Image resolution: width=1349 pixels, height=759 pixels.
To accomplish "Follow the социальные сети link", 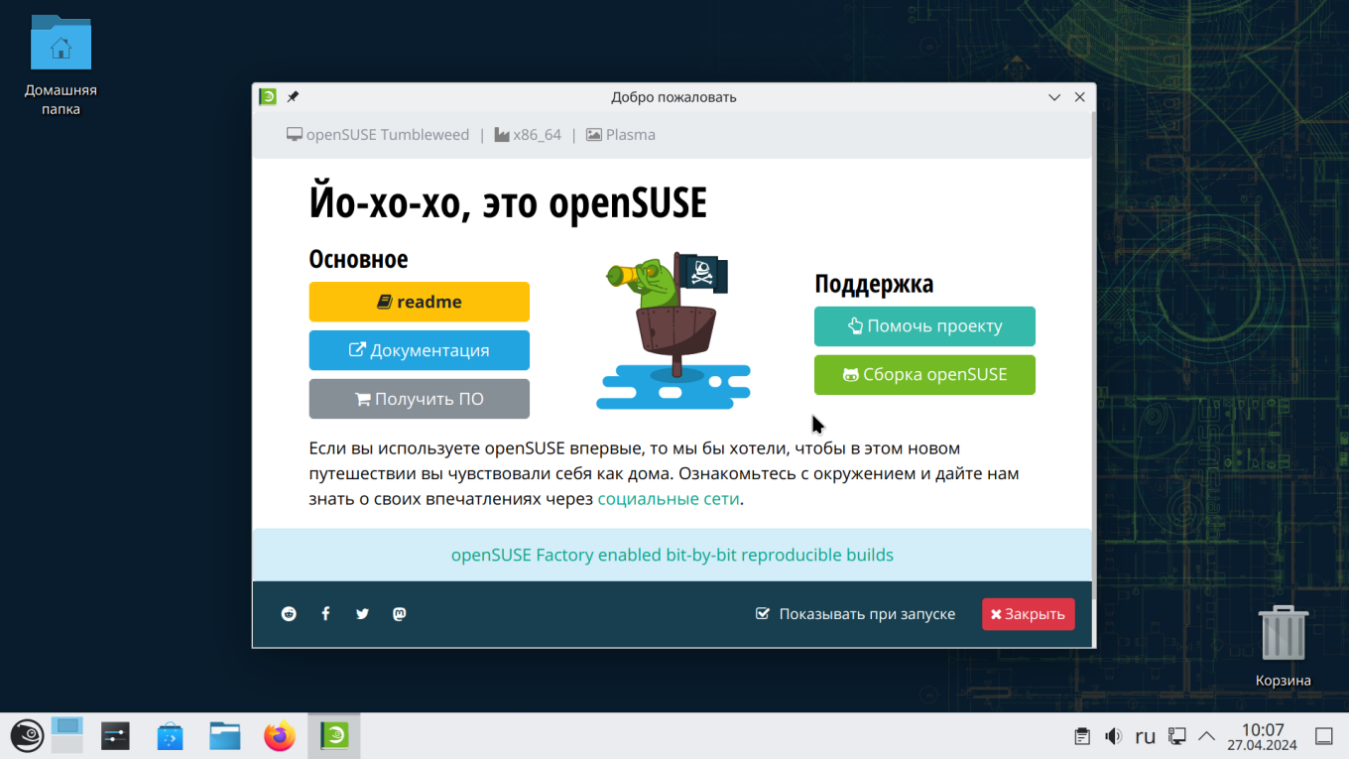I will [x=669, y=499].
